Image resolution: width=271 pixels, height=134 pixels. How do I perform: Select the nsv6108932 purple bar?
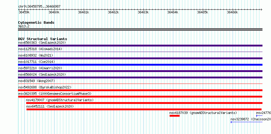pyautogui.click(x=140, y=58)
